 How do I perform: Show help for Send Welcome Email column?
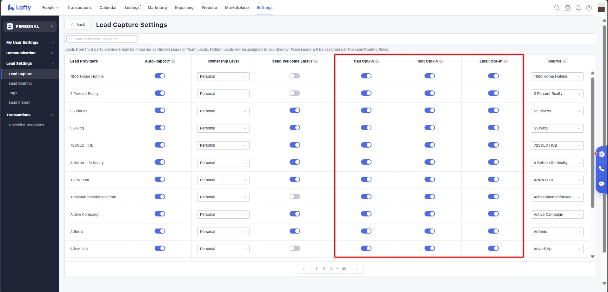tap(316, 61)
